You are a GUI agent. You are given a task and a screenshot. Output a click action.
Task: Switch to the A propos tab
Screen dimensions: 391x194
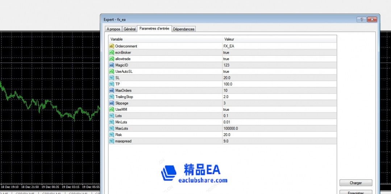coord(113,29)
